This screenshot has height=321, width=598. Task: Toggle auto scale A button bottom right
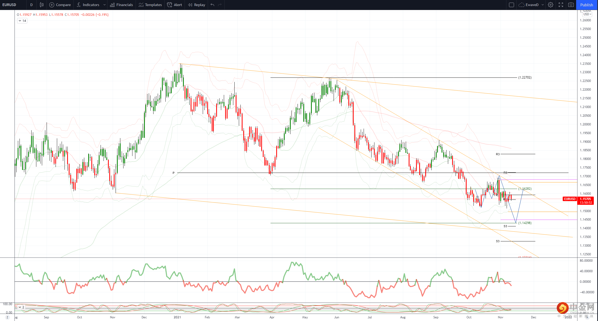pyautogui.click(x=587, y=317)
